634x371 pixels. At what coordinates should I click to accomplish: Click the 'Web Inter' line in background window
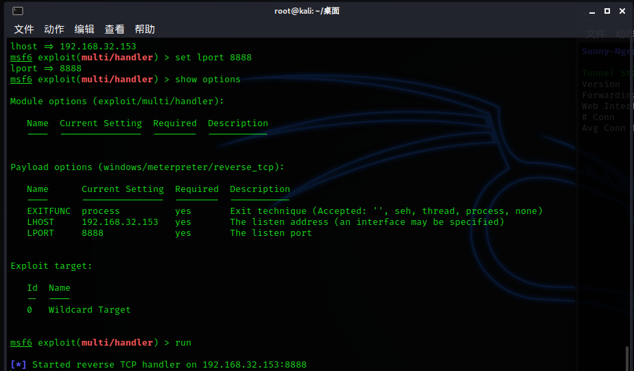(x=606, y=106)
